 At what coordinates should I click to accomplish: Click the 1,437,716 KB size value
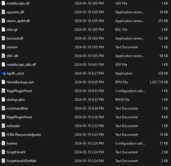click(x=159, y=82)
